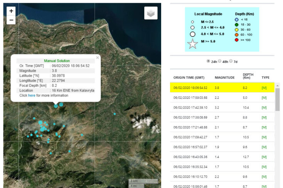Sort by MAGNITUDE column header
Image resolution: width=283 pixels, height=188 pixels.
(224, 77)
